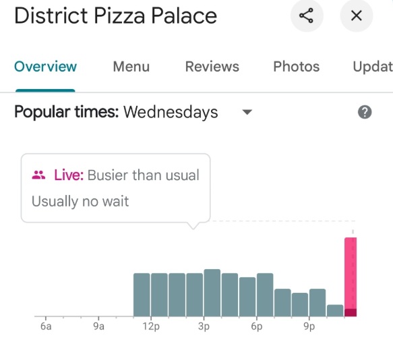The height and width of the screenshot is (338, 393).
Task: Click the share icon
Action: [307, 16]
